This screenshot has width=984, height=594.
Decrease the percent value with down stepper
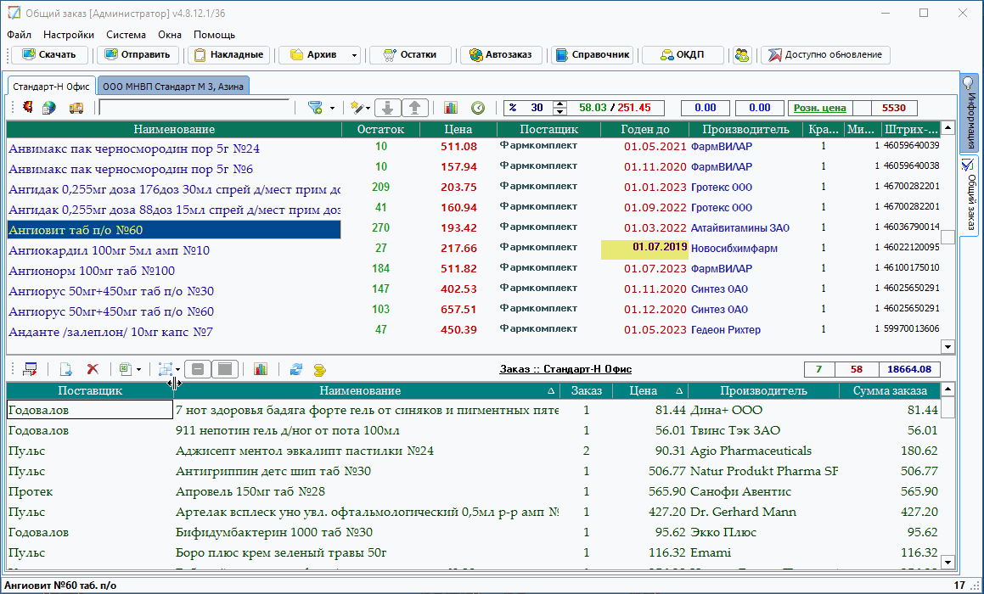[x=559, y=112]
